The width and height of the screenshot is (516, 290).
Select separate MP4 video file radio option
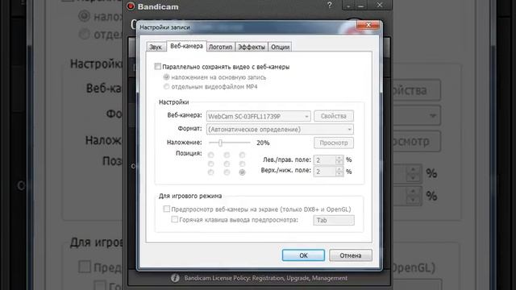pyautogui.click(x=166, y=86)
